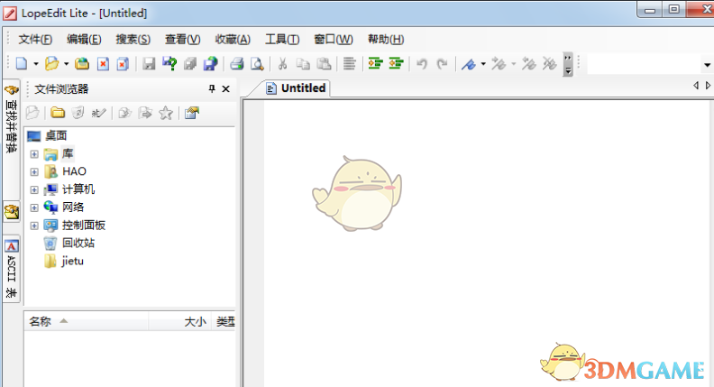
Task: Click the Open file folder icon
Action: click(52, 63)
